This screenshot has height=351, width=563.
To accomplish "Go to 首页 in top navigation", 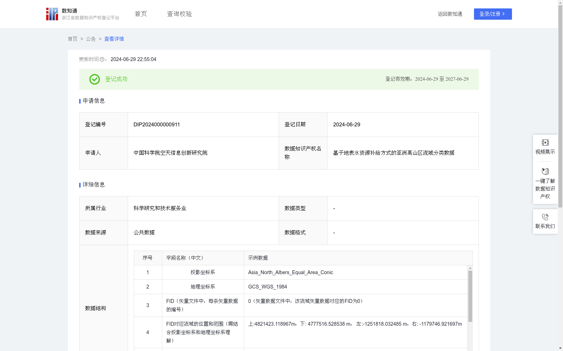I will pyautogui.click(x=141, y=14).
